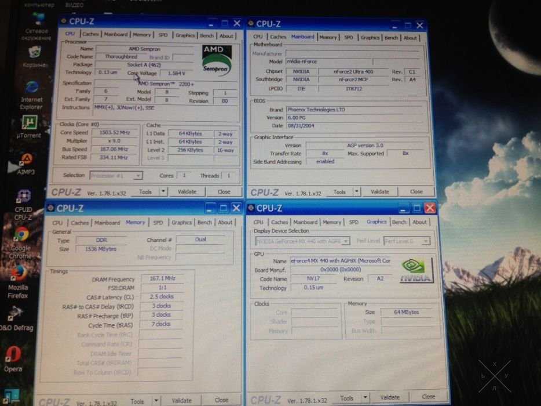Viewport: 541px width, 406px height.
Task: Open Bench tab in the Graphics window
Action: 399,222
